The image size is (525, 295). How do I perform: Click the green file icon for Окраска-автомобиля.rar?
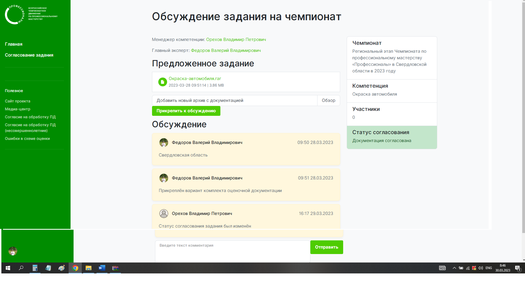[x=162, y=82]
